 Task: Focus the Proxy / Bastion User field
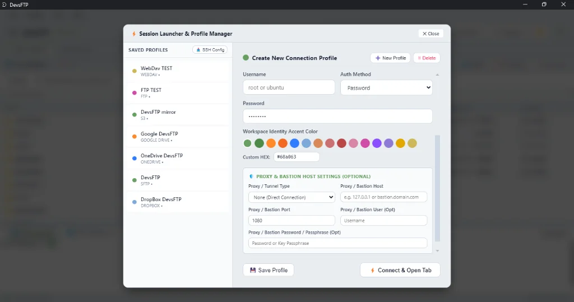coord(383,220)
